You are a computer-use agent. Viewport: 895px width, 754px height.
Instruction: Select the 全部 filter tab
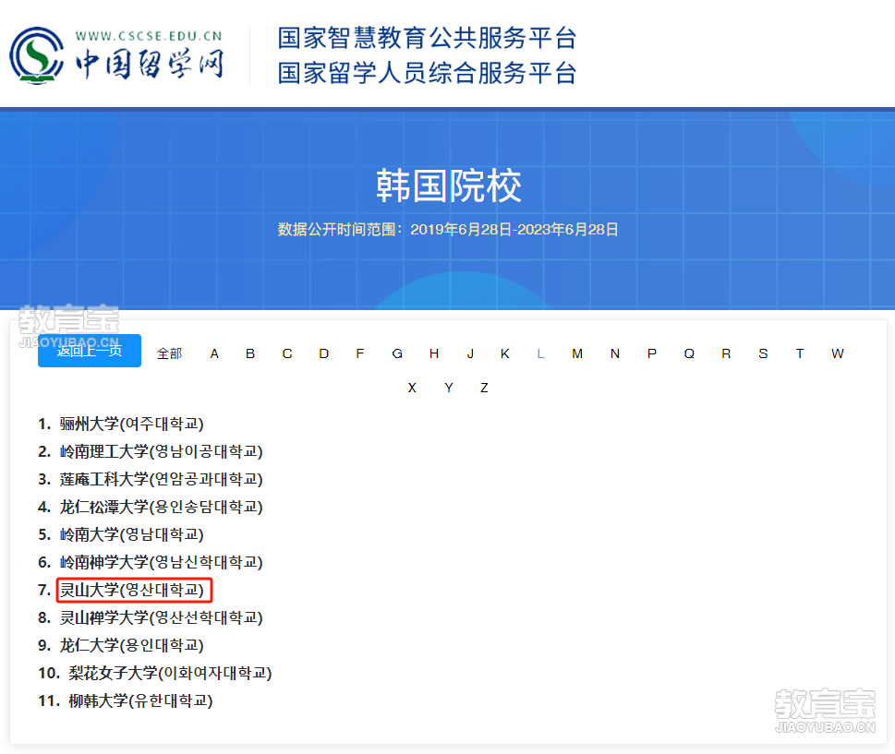(170, 353)
